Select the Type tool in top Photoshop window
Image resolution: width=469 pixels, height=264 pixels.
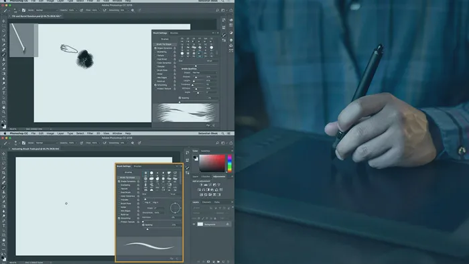tap(3, 93)
